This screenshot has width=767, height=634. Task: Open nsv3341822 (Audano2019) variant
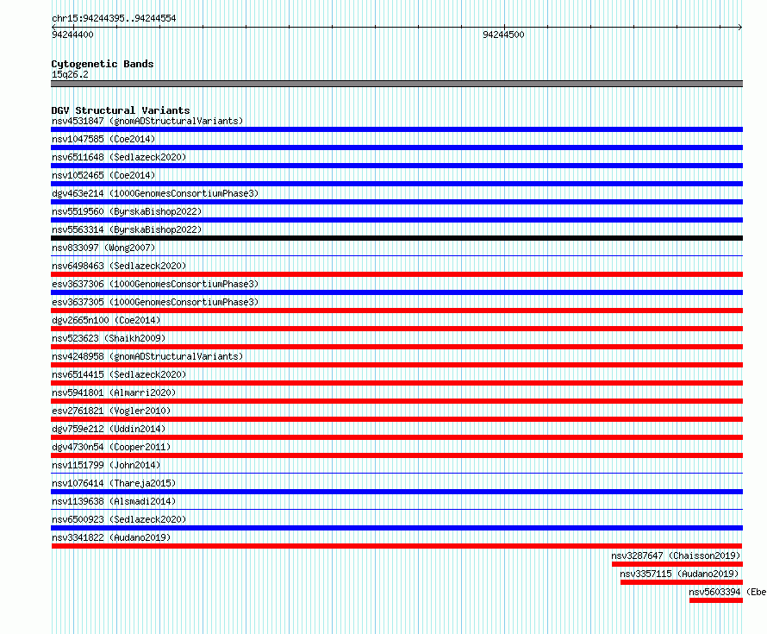click(111, 537)
